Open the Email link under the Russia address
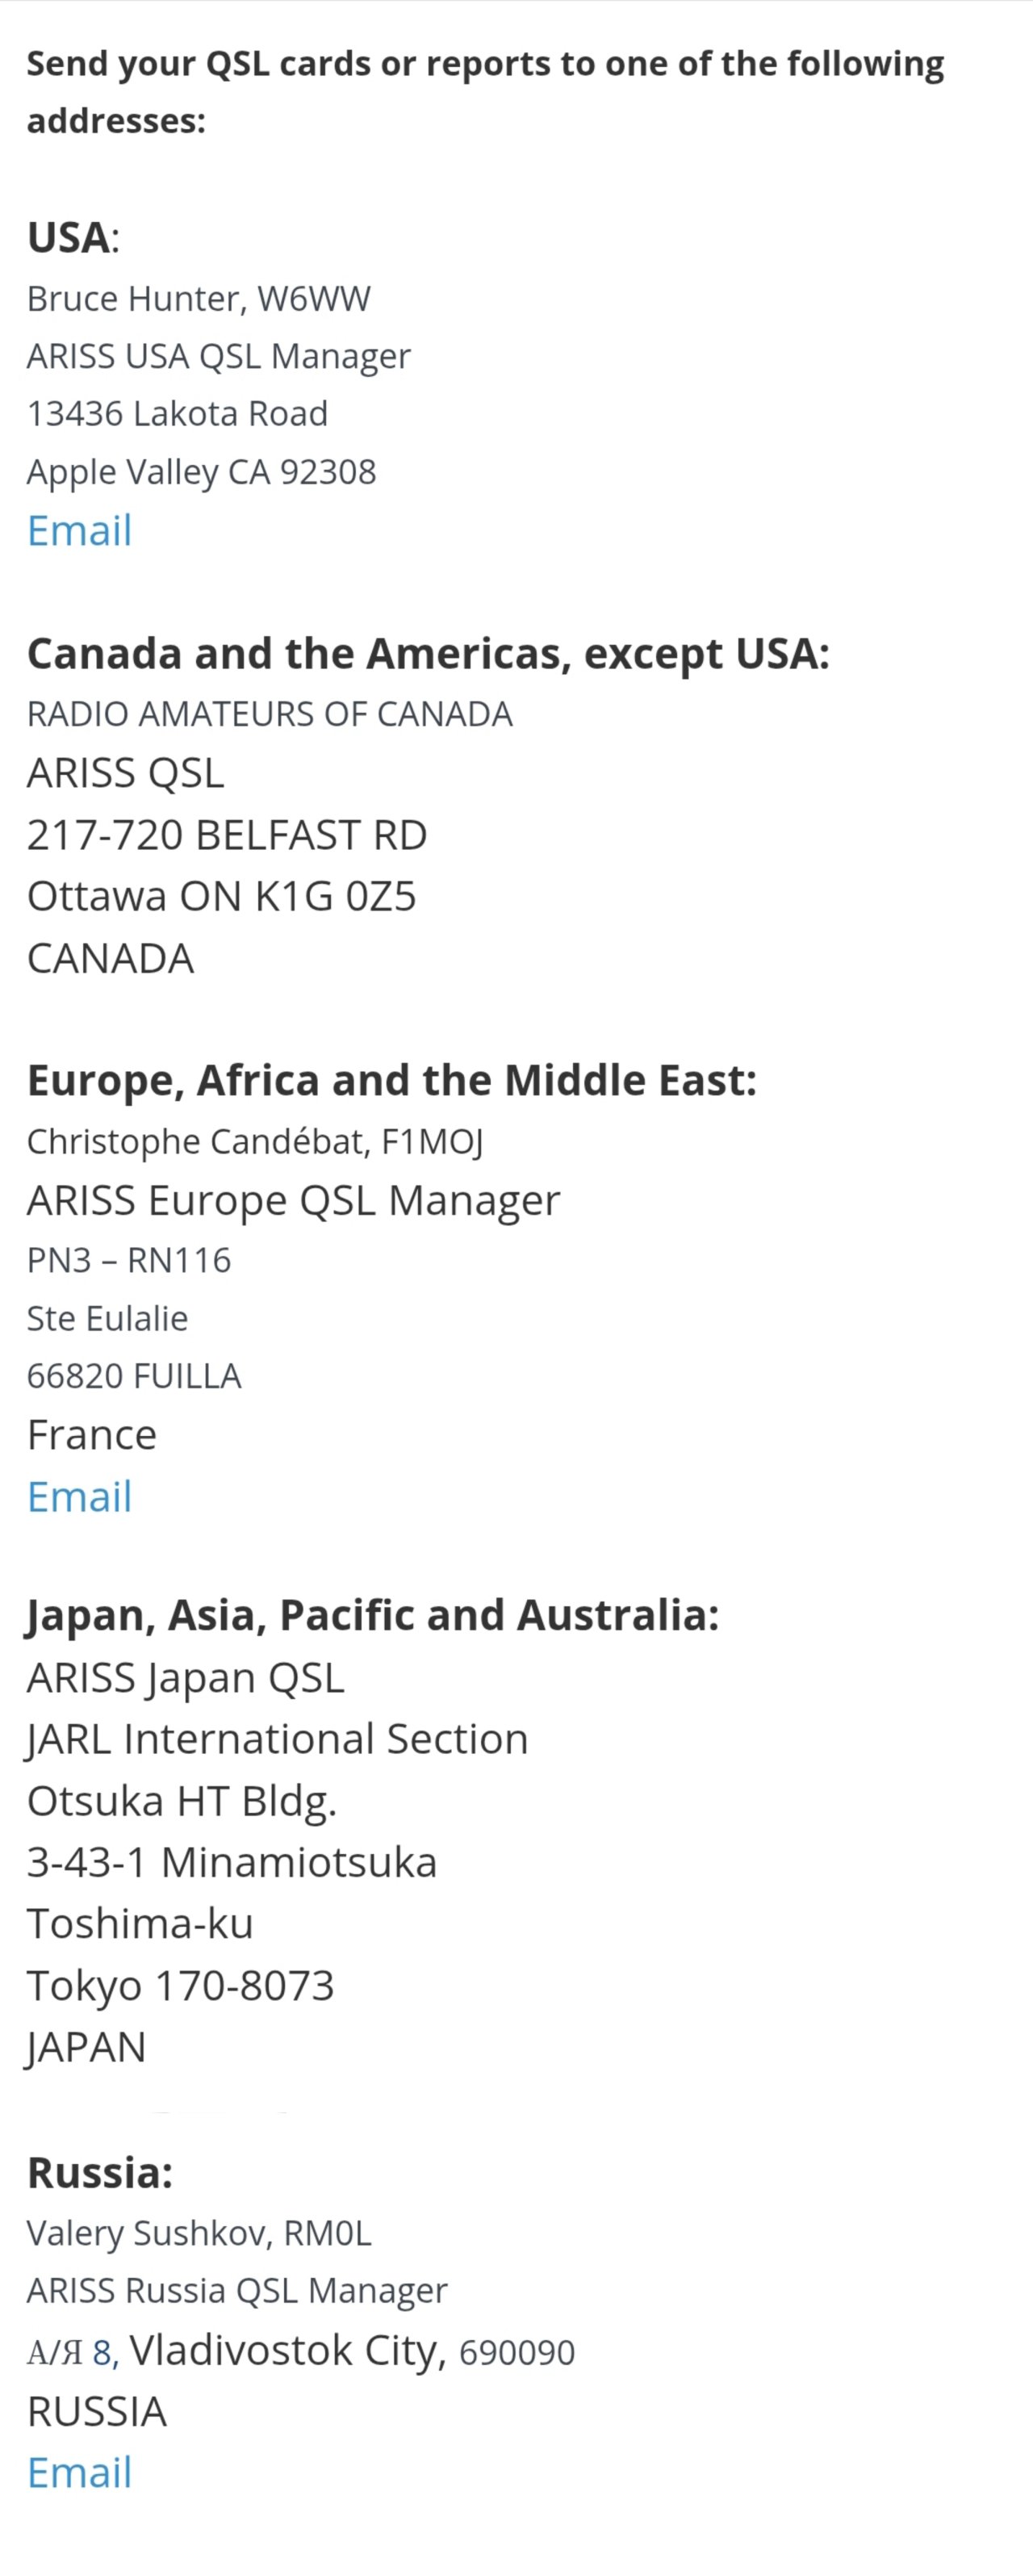The image size is (1033, 2562). (80, 2472)
